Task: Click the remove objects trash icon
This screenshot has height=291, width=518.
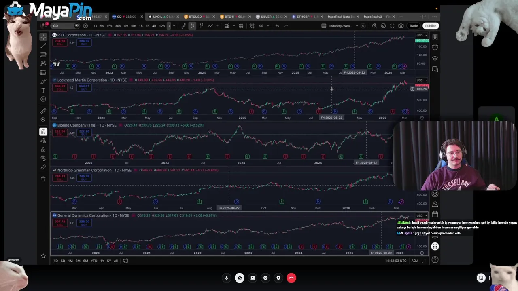Action: [x=43, y=179]
